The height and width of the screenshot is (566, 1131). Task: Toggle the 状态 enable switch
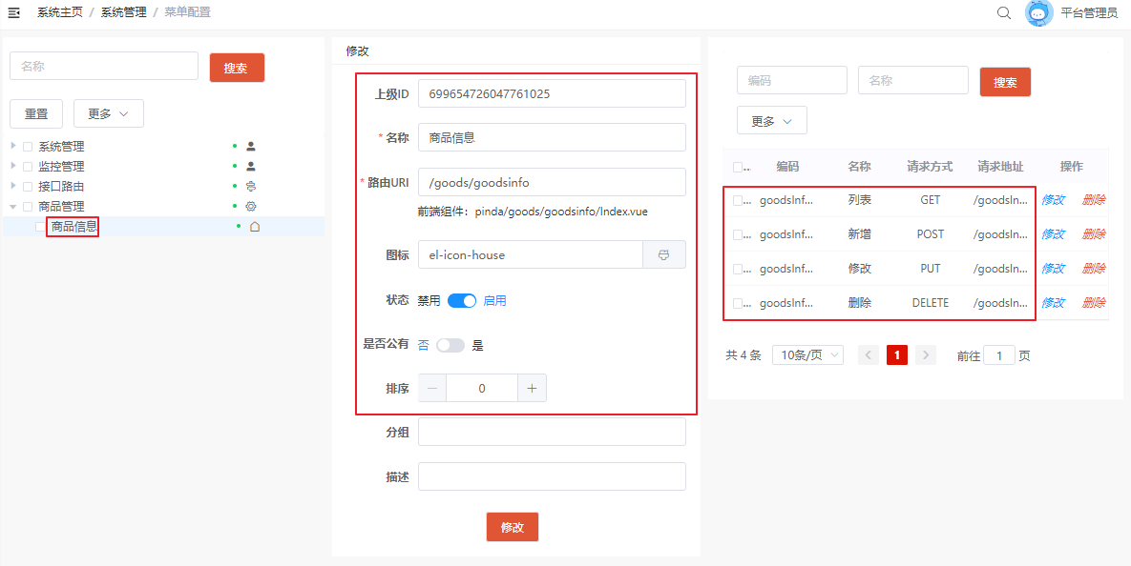coord(462,300)
